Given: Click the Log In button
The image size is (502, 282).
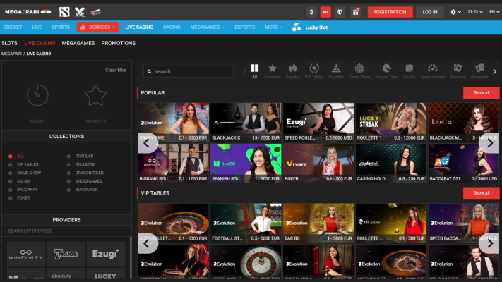Looking at the screenshot, I should tap(430, 12).
